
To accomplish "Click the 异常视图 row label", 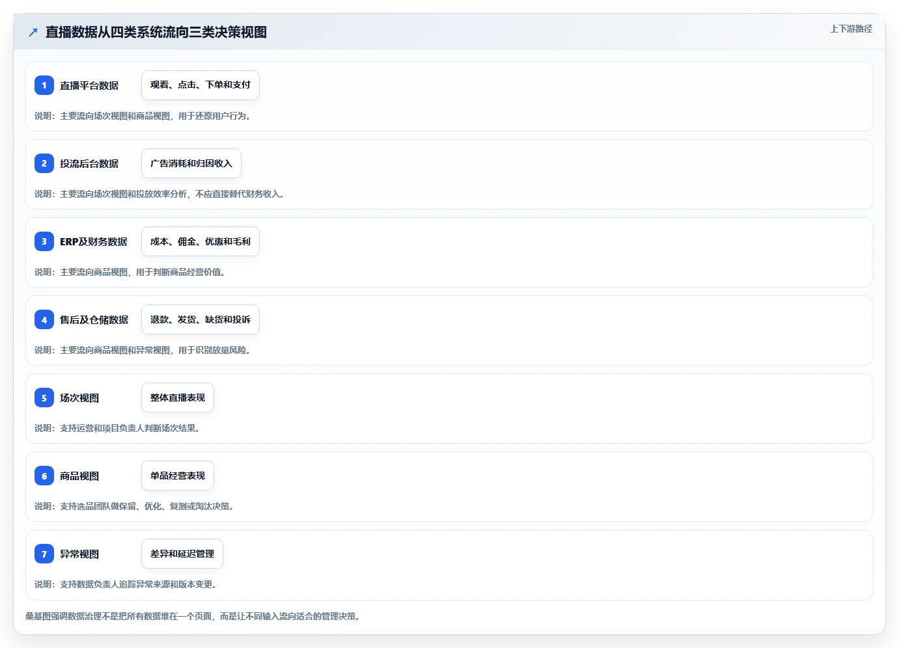I will click(x=79, y=554).
